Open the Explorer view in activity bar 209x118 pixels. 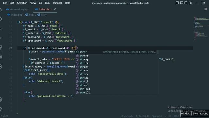[x=1, y=10]
